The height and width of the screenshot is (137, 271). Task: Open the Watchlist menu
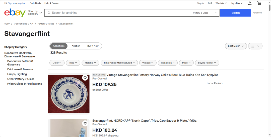221,3
